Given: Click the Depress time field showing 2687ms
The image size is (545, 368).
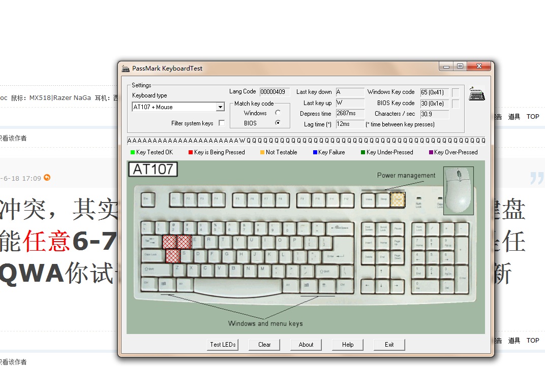Looking at the screenshot, I should click(350, 114).
